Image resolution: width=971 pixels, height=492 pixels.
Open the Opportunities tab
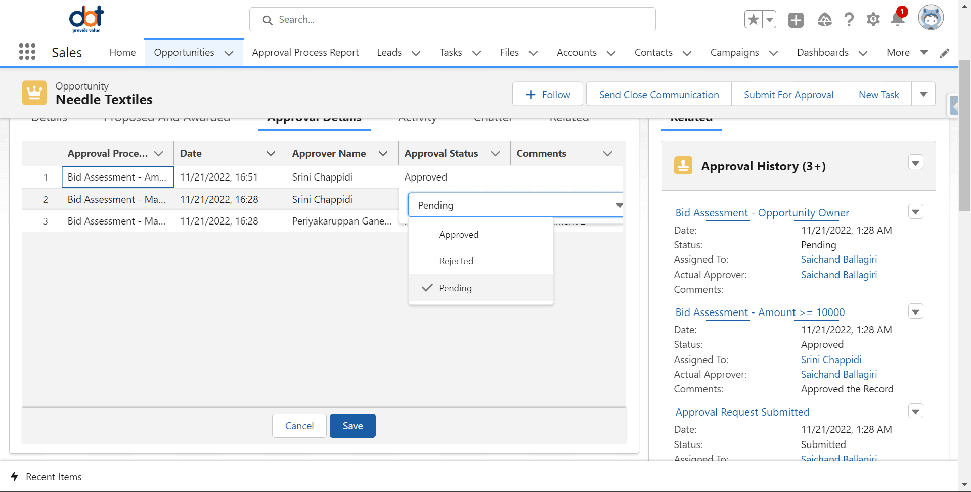pyautogui.click(x=184, y=52)
